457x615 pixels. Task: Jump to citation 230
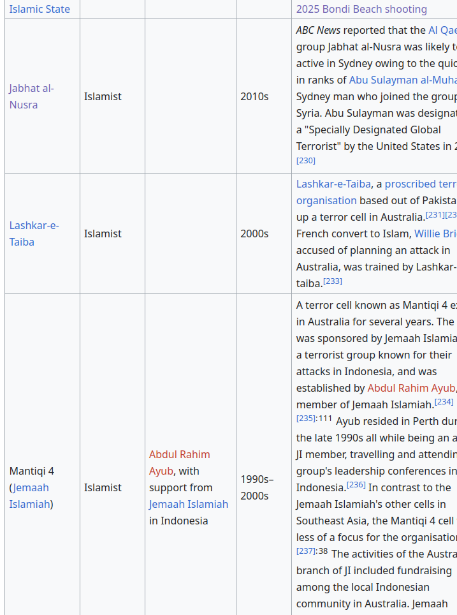point(305,161)
